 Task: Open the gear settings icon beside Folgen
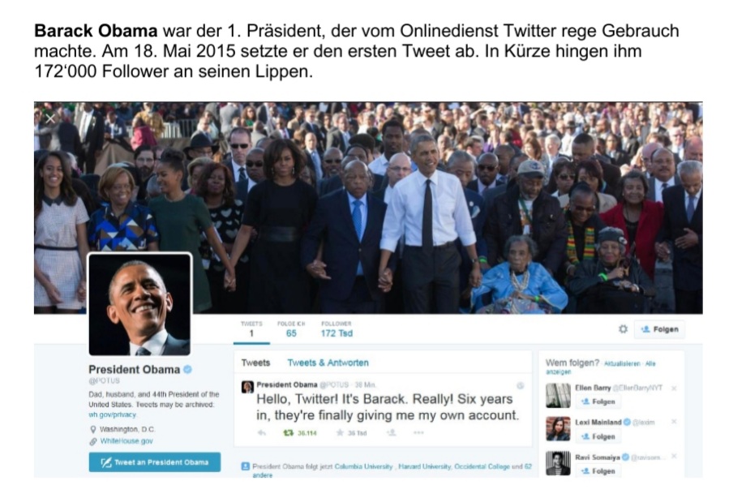[x=623, y=329]
